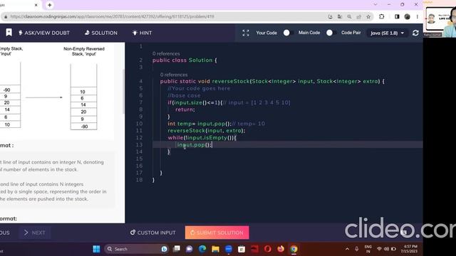The height and width of the screenshot is (256, 456).
Task: Show hidden system tray icons
Action: click(347, 249)
